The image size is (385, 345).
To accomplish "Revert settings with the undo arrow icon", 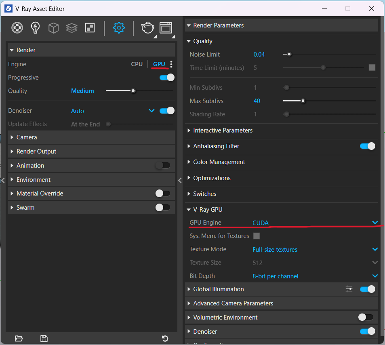I will pos(165,339).
